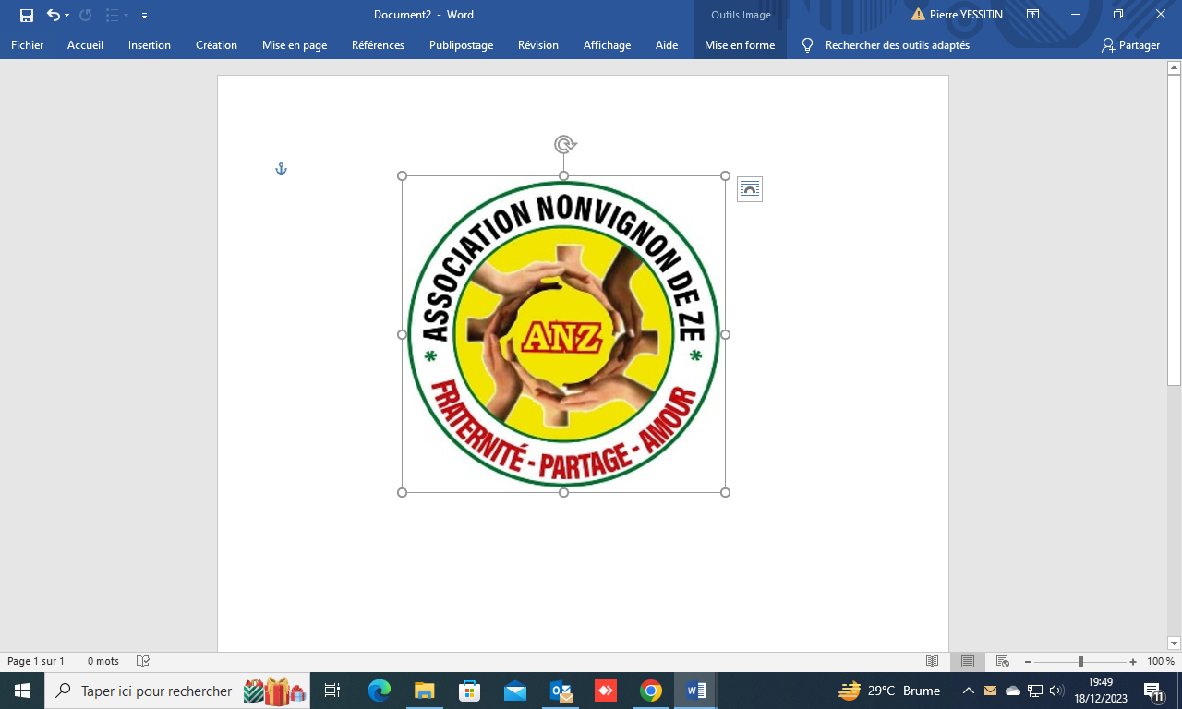Open the Création tab

coord(216,45)
